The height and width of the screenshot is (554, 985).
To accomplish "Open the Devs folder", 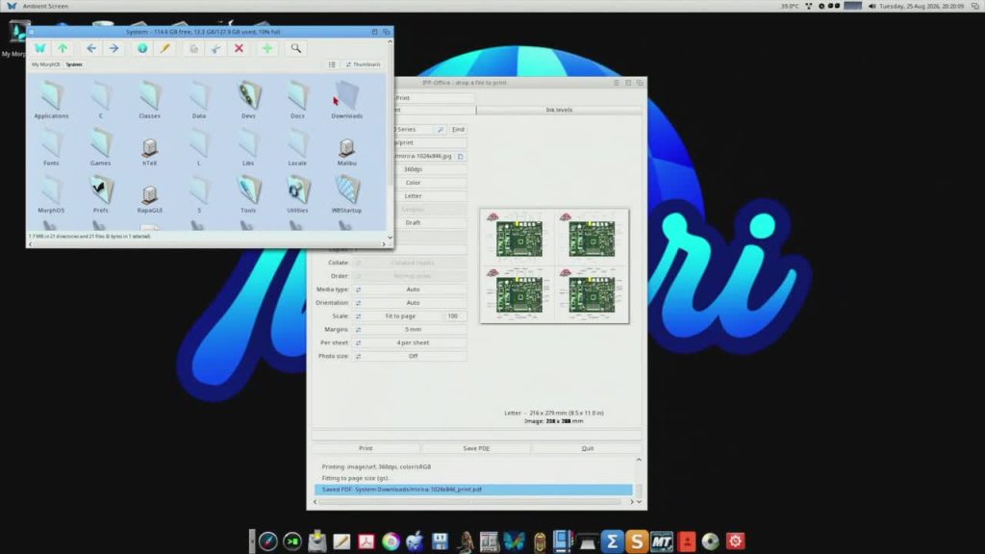I will (x=248, y=99).
